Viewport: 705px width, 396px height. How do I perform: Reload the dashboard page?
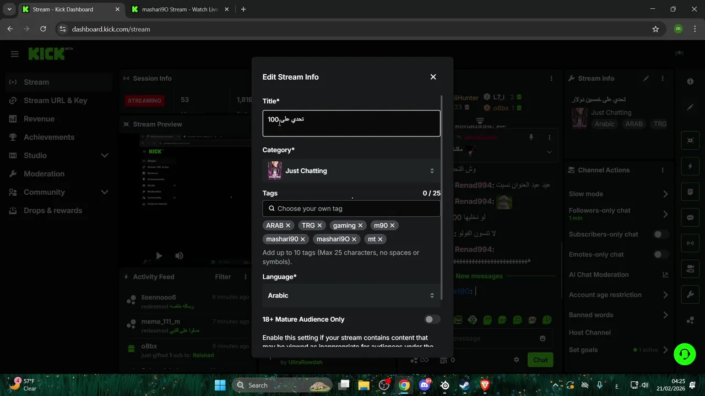tap(44, 29)
